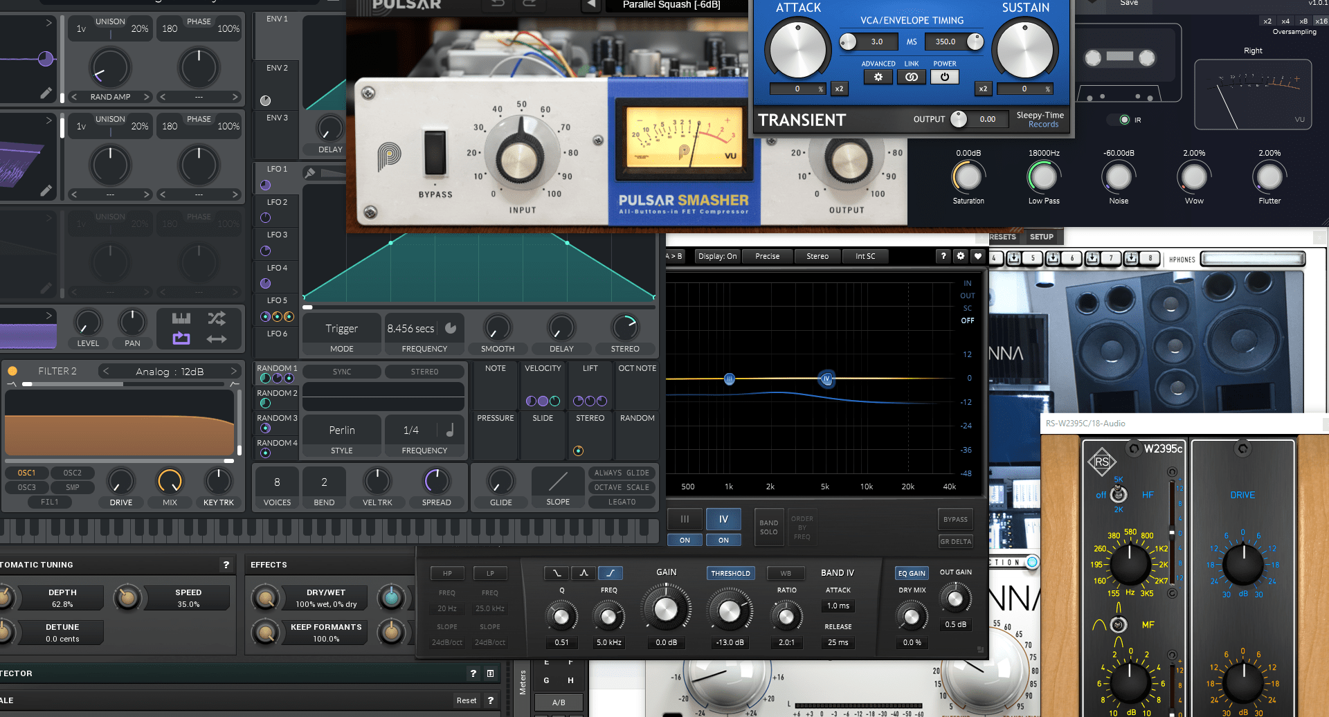Screen dimensions: 1329x717
Task: Toggle band III ON button
Action: 685,541
